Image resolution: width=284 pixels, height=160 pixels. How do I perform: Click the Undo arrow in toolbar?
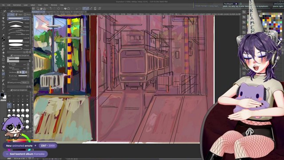[51, 8]
